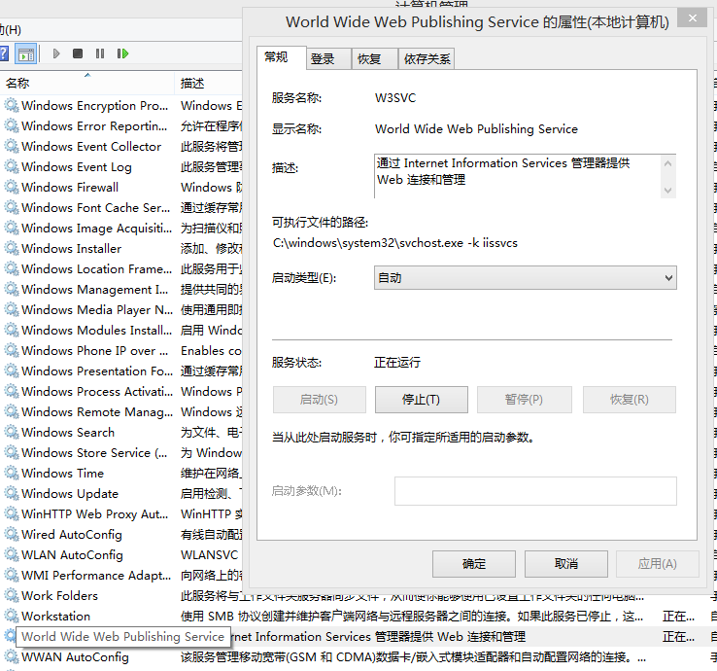
Task: Click gear icon beside Windows Modules Install...
Action: tap(12, 330)
